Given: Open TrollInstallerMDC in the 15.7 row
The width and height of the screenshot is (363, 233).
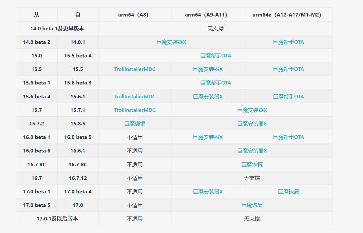Looking at the screenshot, I should click(x=135, y=110).
